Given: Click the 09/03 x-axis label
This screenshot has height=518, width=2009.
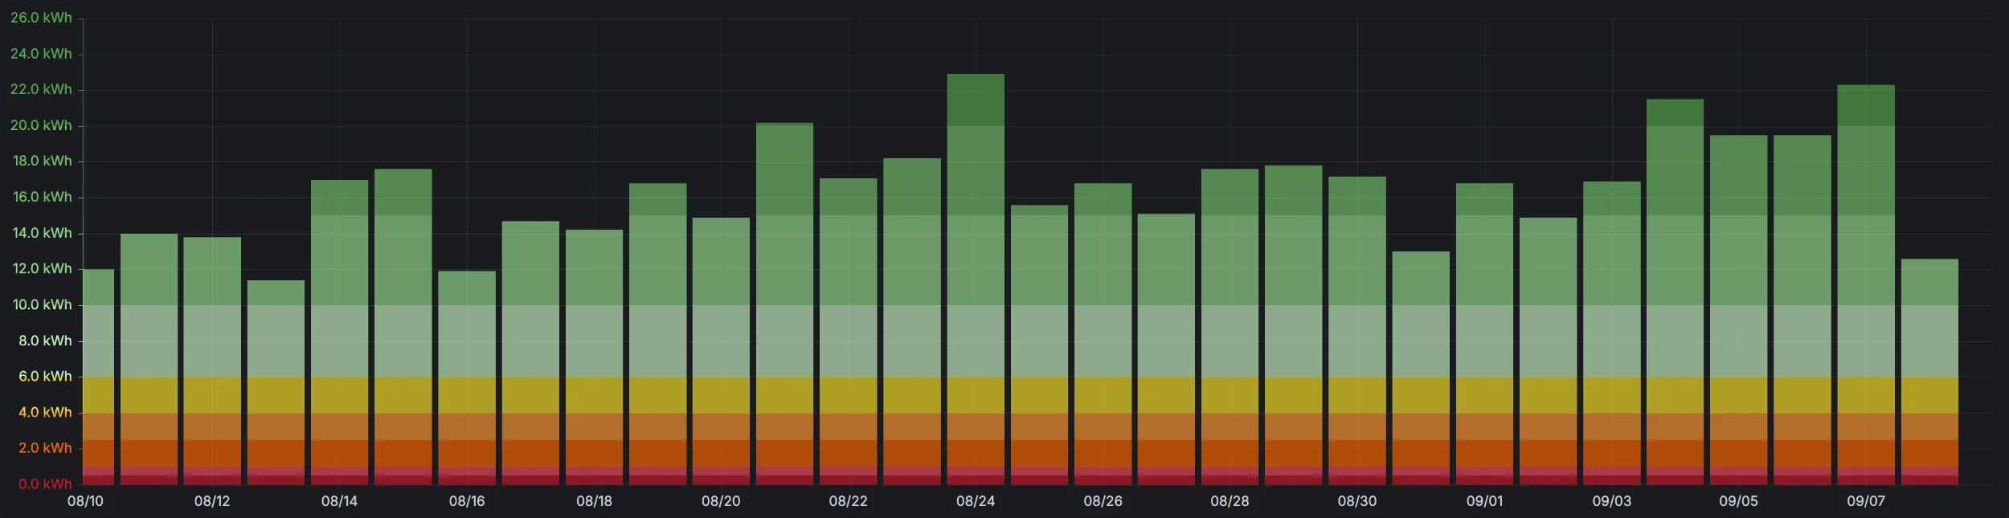Looking at the screenshot, I should (1611, 501).
